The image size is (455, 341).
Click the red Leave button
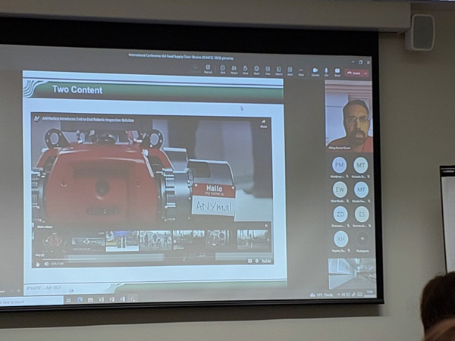(x=353, y=73)
